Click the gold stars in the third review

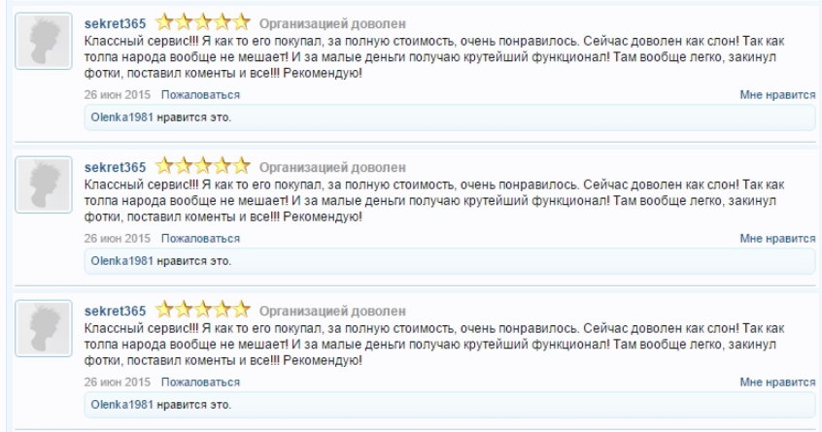tap(203, 311)
